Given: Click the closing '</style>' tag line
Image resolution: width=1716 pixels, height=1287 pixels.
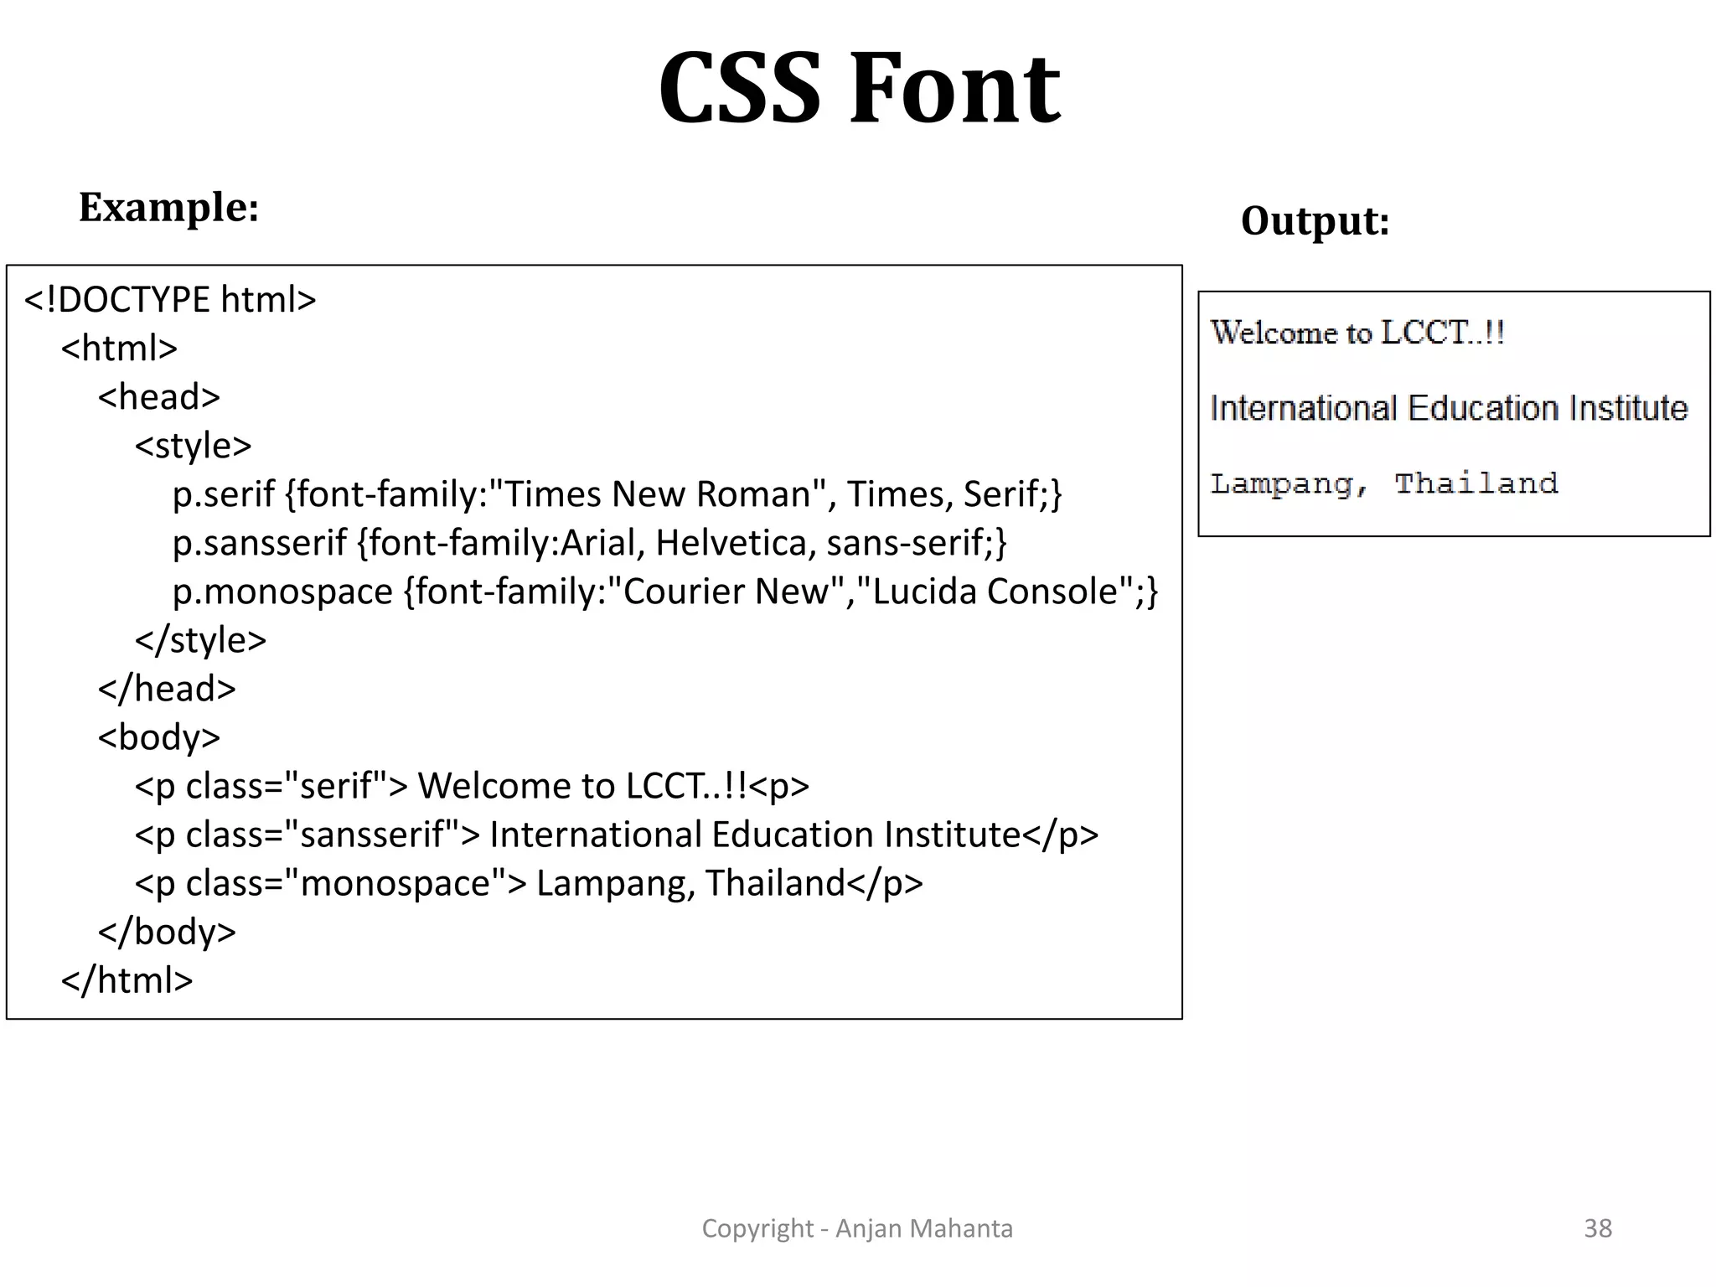Looking at the screenshot, I should point(200,640).
